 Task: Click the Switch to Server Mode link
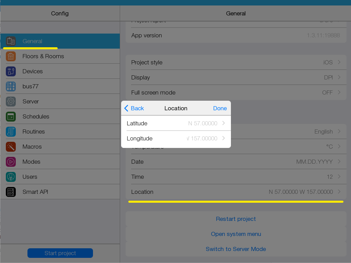(236, 249)
